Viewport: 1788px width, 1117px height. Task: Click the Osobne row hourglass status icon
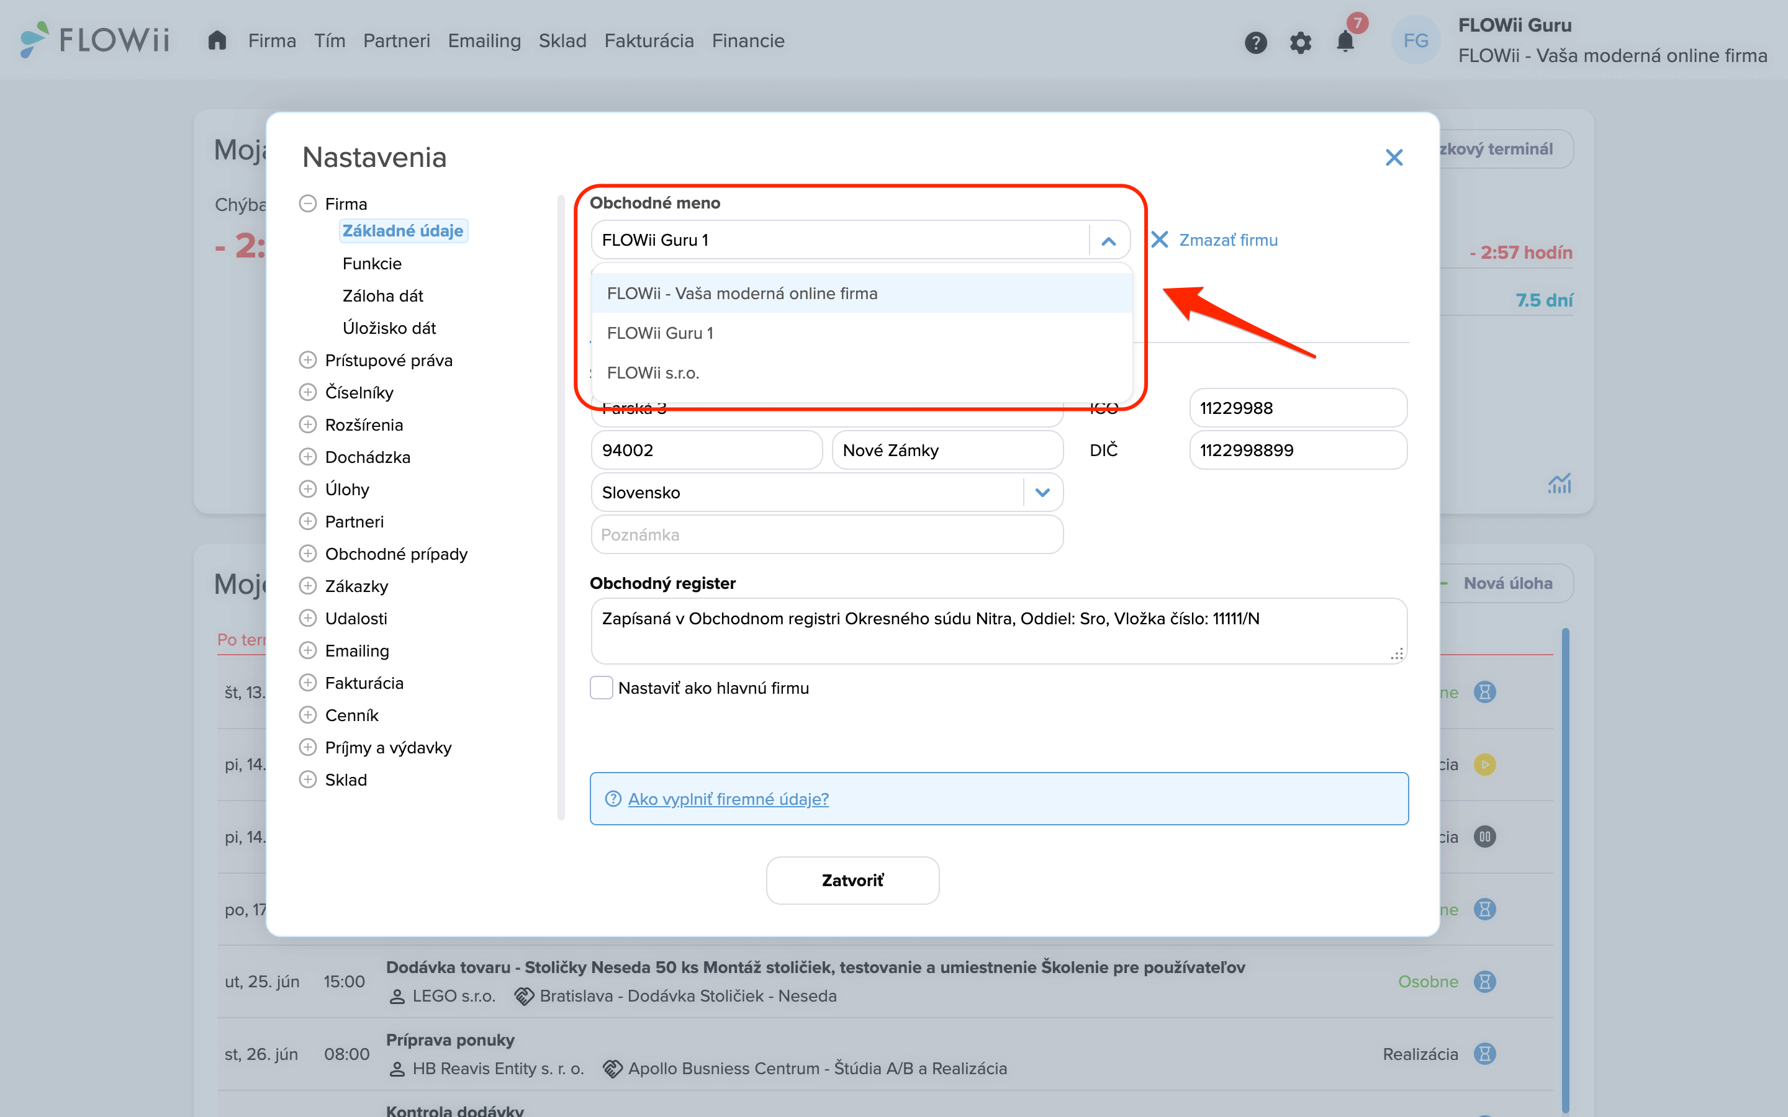(x=1484, y=982)
